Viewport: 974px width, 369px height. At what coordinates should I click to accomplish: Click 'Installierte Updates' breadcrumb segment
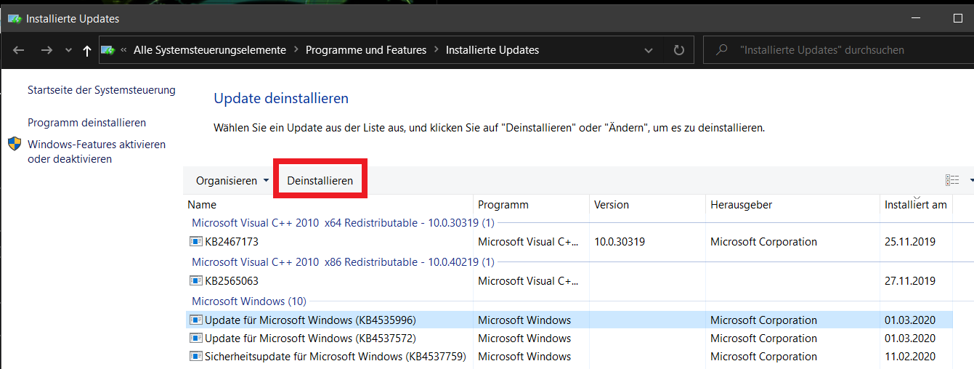[492, 50]
